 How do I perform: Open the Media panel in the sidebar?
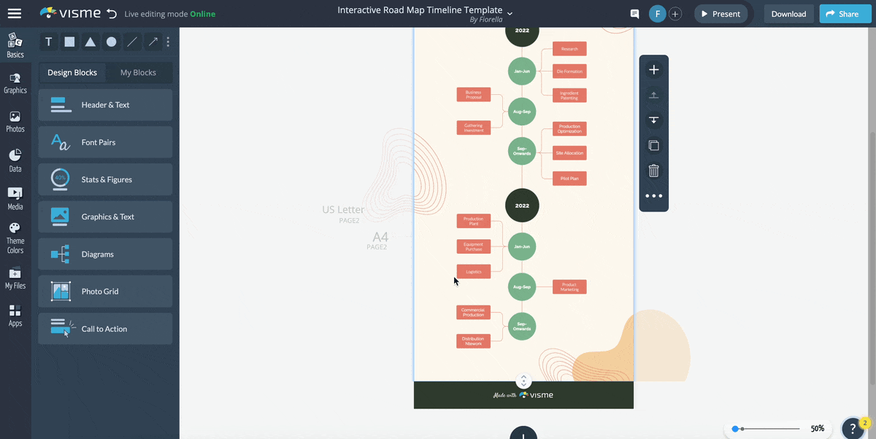click(15, 198)
